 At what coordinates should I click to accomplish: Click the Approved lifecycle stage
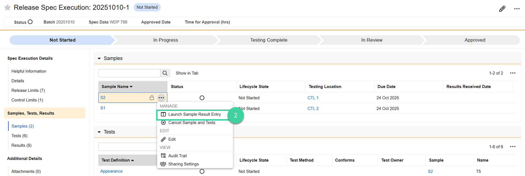click(475, 40)
